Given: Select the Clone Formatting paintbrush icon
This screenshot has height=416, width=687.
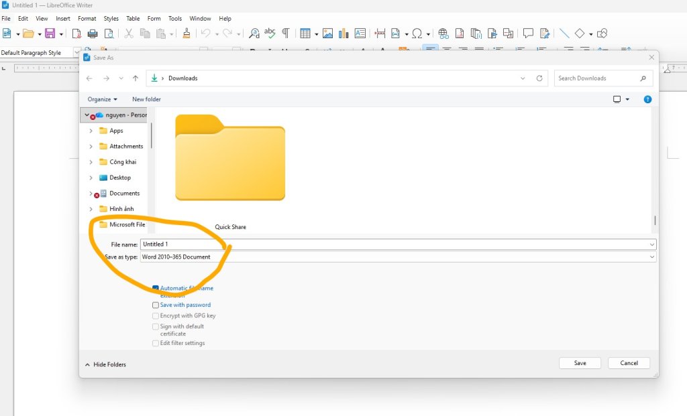Looking at the screenshot, I should coord(187,33).
